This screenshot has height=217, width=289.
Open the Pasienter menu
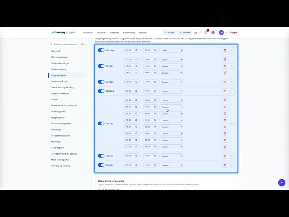click(88, 33)
